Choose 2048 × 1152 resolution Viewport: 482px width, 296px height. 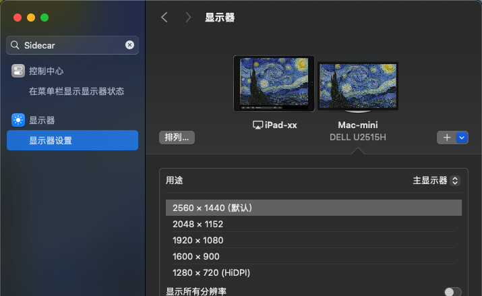(313, 224)
